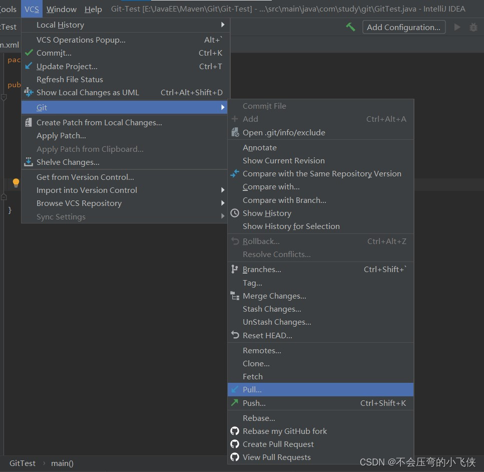The height and width of the screenshot is (472, 484).
Task: Click the green hammer Build icon
Action: (x=350, y=27)
